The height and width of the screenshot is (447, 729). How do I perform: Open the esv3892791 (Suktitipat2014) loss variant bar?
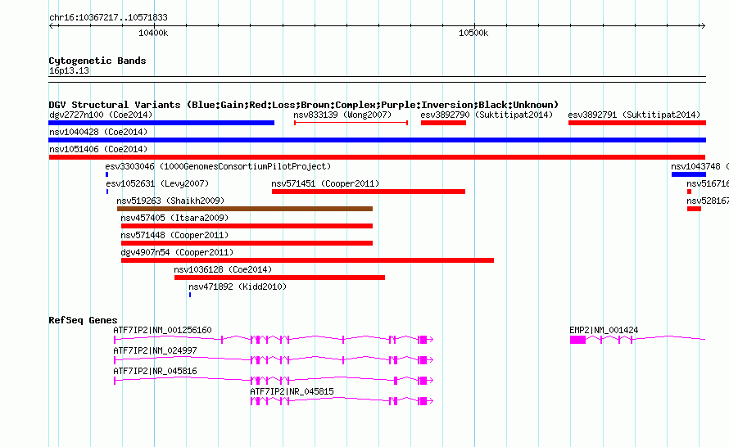637,123
